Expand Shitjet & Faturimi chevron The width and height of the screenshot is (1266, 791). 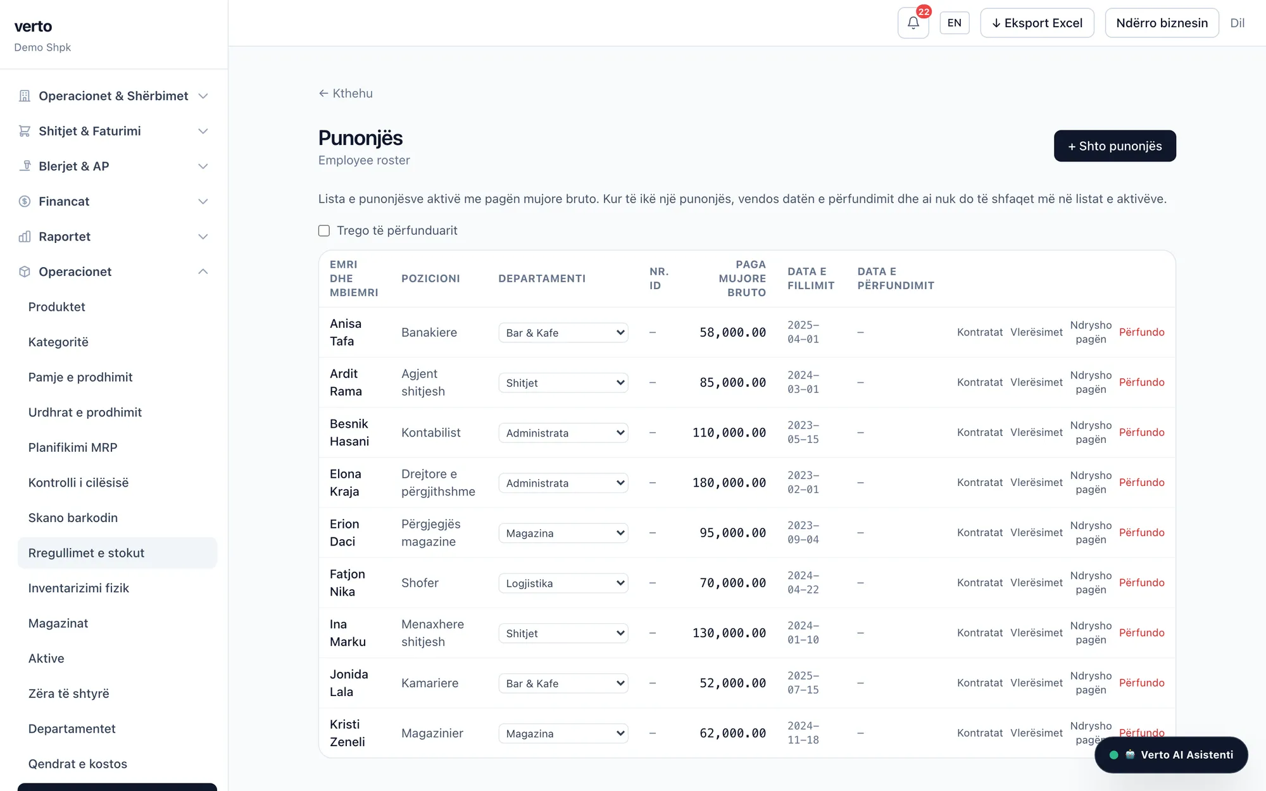click(x=203, y=131)
